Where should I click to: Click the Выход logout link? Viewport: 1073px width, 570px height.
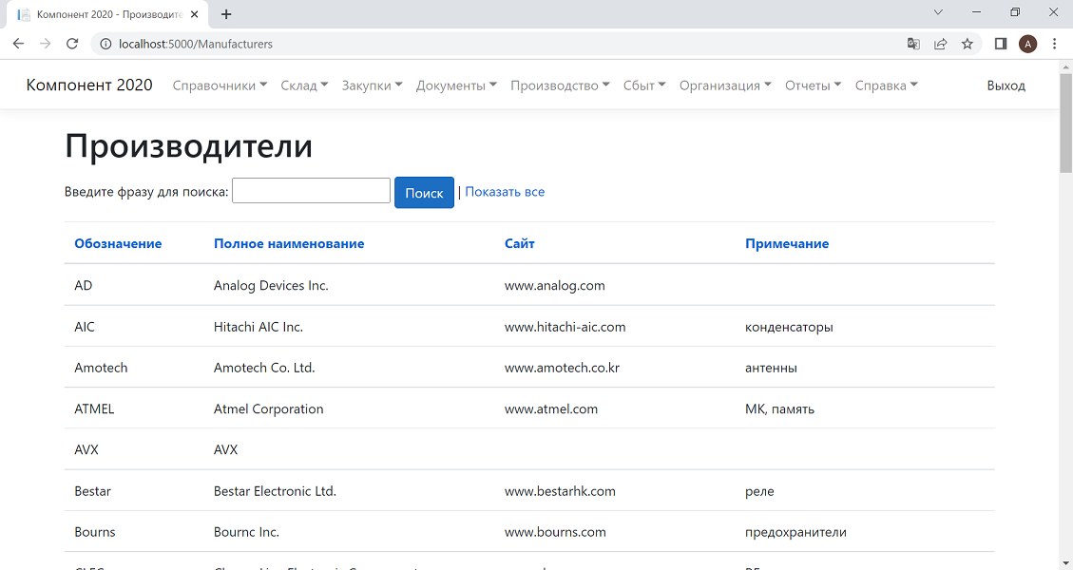(1006, 85)
